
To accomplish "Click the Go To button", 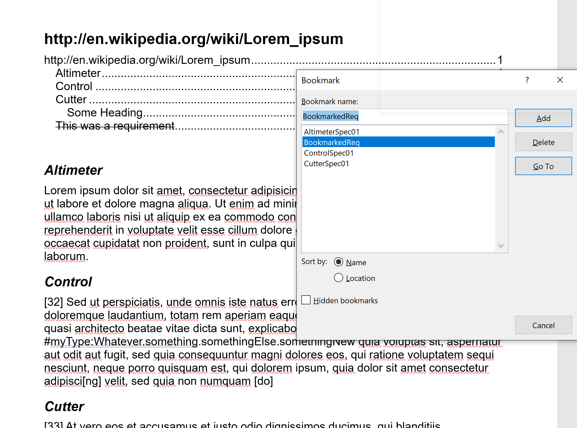I will click(543, 166).
